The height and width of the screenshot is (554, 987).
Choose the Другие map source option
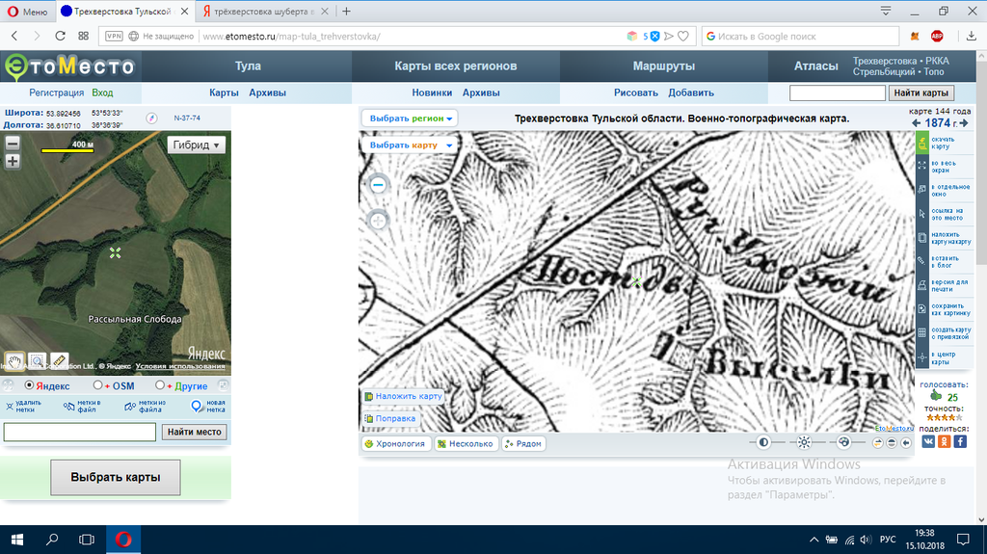coord(160,385)
